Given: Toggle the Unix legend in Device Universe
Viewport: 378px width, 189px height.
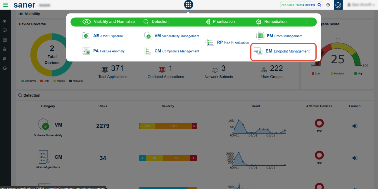Looking at the screenshot, I should pos(45,81).
